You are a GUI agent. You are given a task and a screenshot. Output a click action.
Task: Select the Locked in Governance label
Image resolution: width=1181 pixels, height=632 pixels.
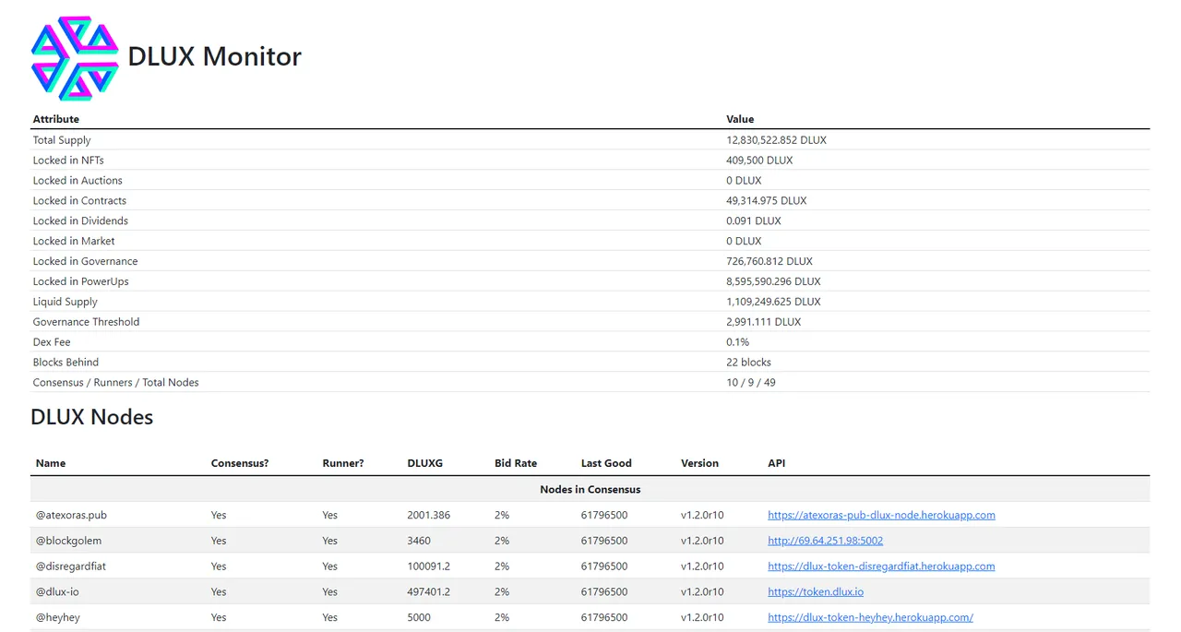(x=85, y=262)
